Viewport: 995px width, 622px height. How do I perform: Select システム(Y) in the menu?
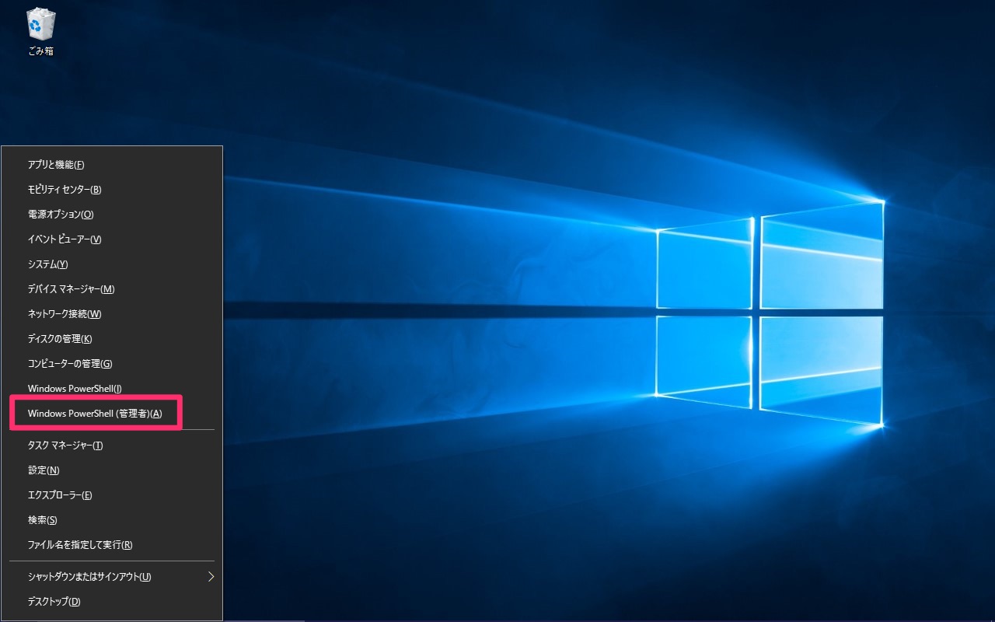coord(112,264)
